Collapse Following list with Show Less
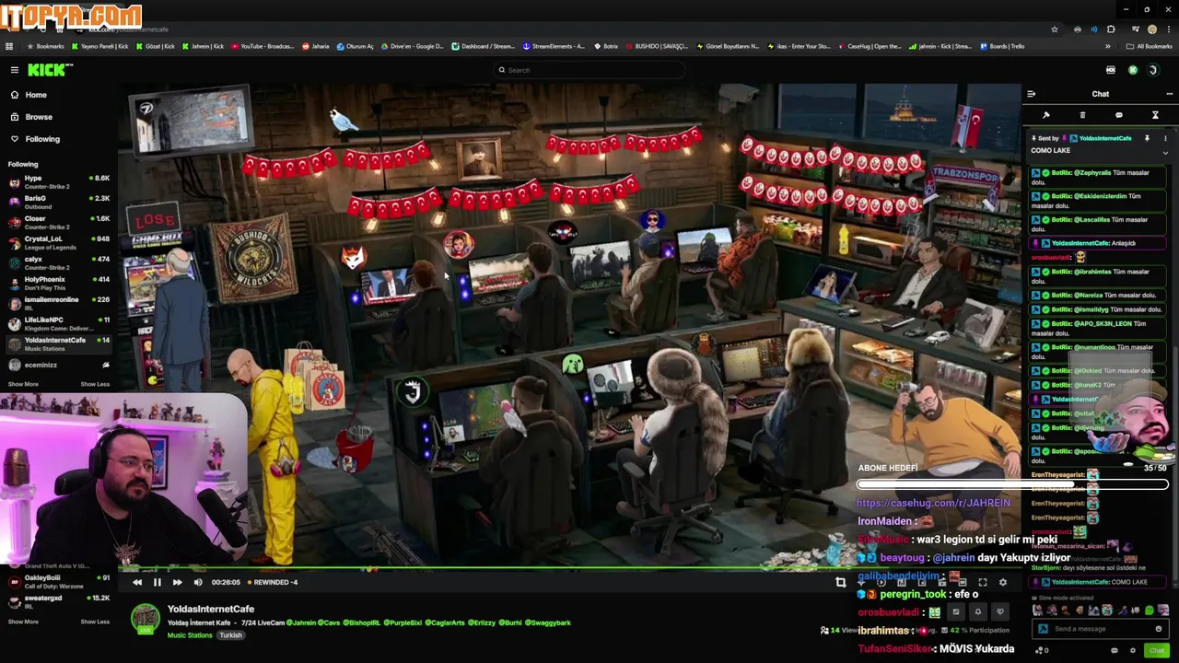 [95, 384]
